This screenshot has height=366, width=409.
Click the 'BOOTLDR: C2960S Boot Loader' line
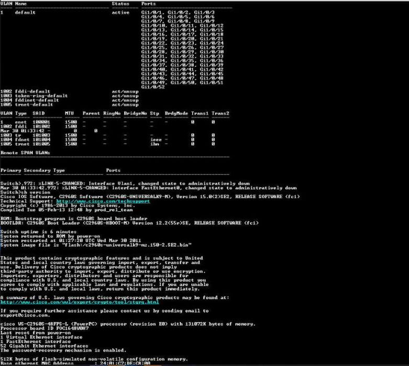click(x=129, y=223)
